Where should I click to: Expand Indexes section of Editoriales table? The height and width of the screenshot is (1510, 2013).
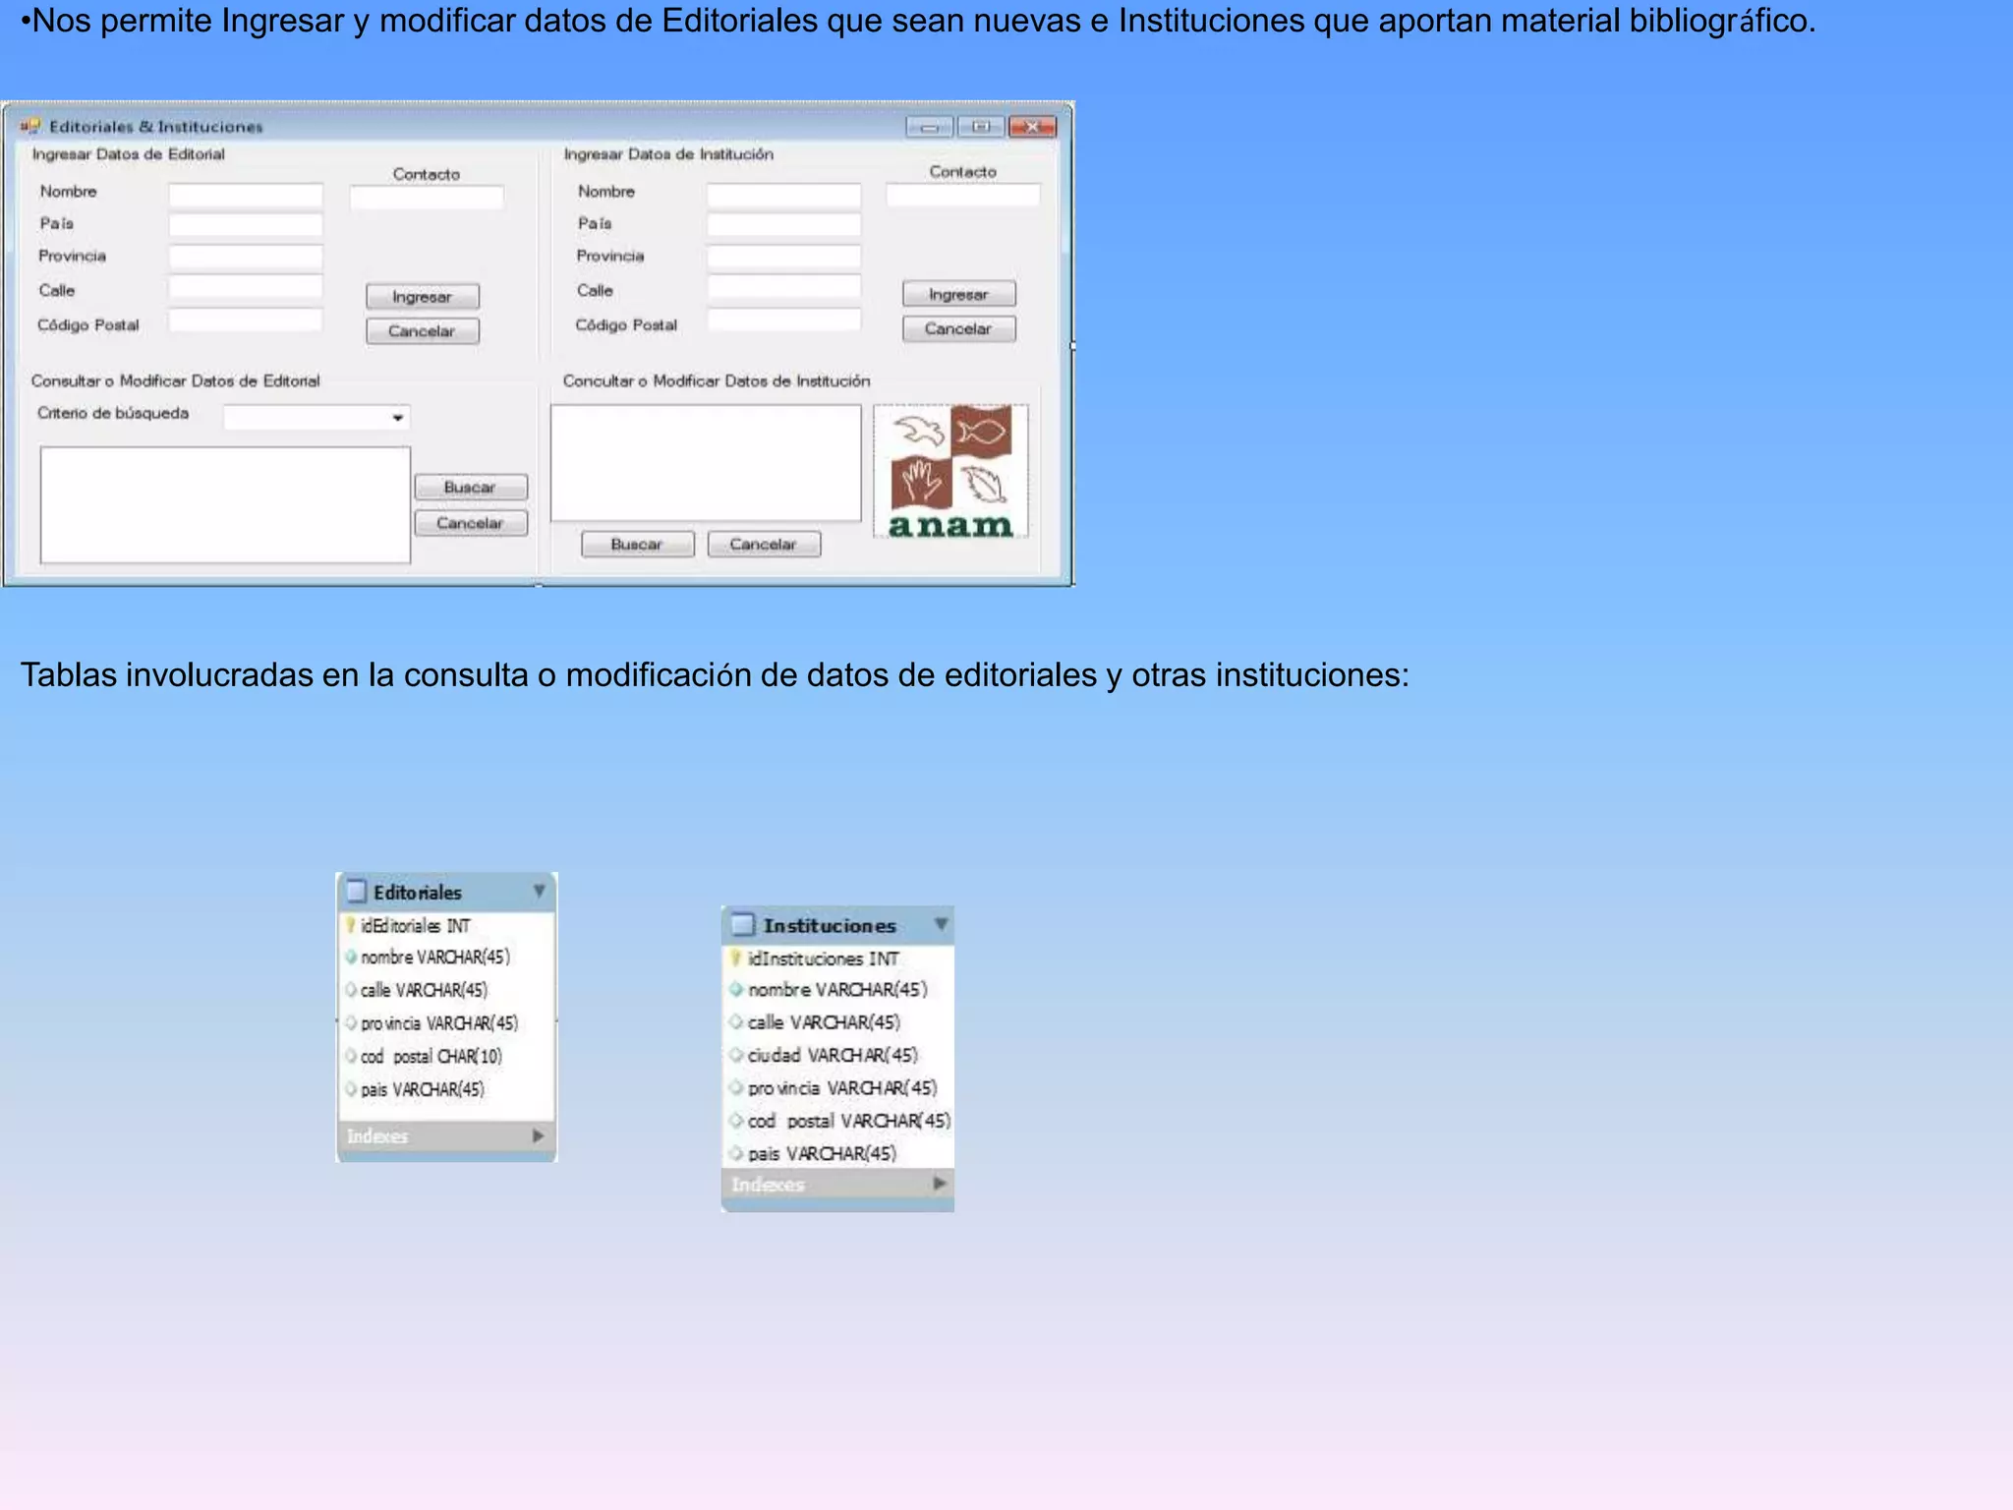click(x=539, y=1135)
